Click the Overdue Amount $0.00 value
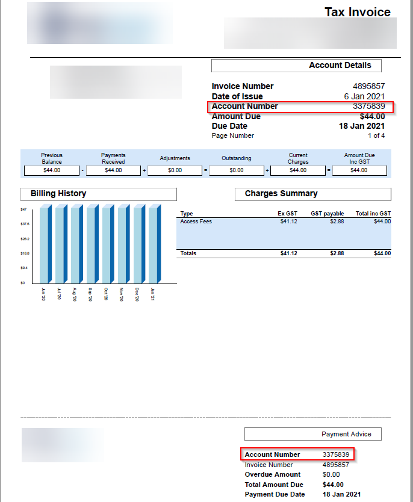The image size is (413, 502). [332, 474]
